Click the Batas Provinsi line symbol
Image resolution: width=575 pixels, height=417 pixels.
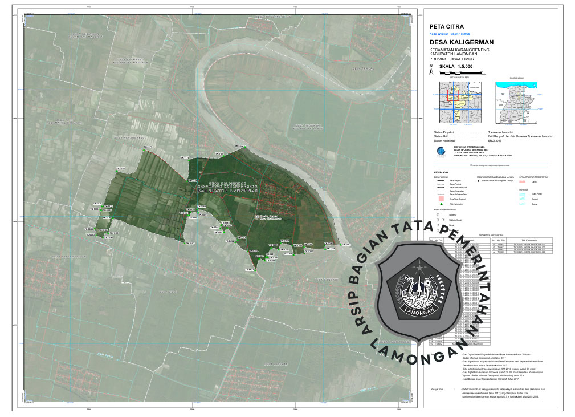pyautogui.click(x=441, y=185)
